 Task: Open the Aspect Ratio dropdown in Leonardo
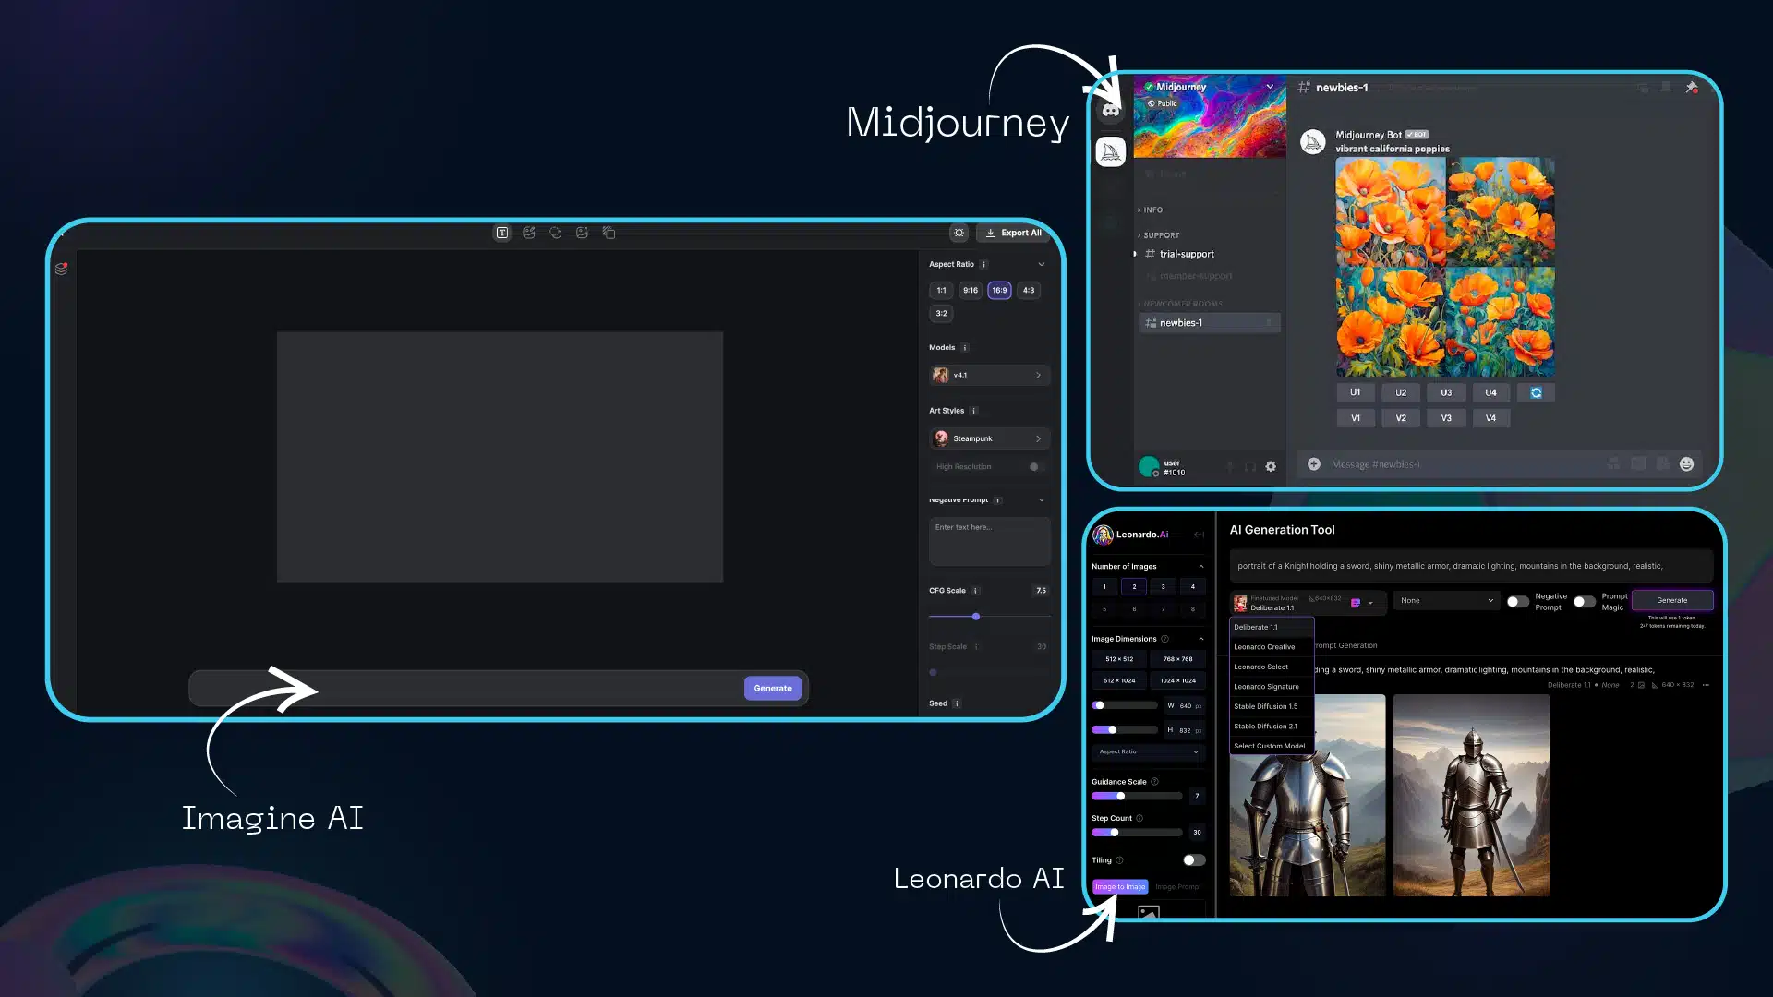1148,752
